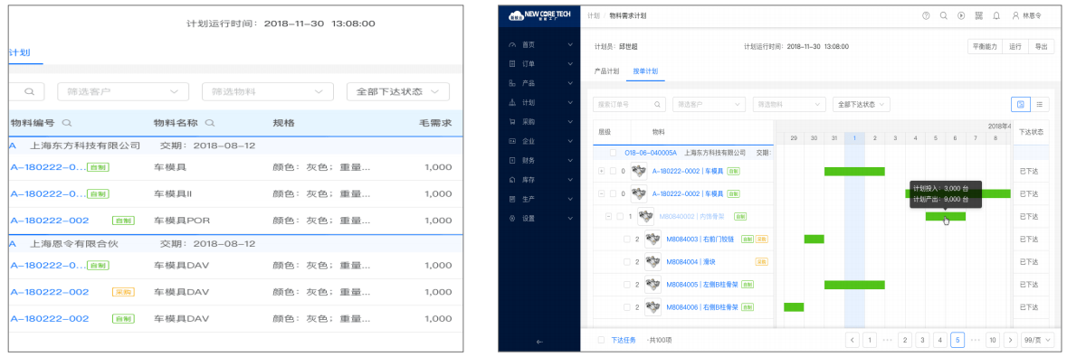Open global search magnifier in the top bar
The width and height of the screenshot is (1067, 357).
click(x=943, y=15)
